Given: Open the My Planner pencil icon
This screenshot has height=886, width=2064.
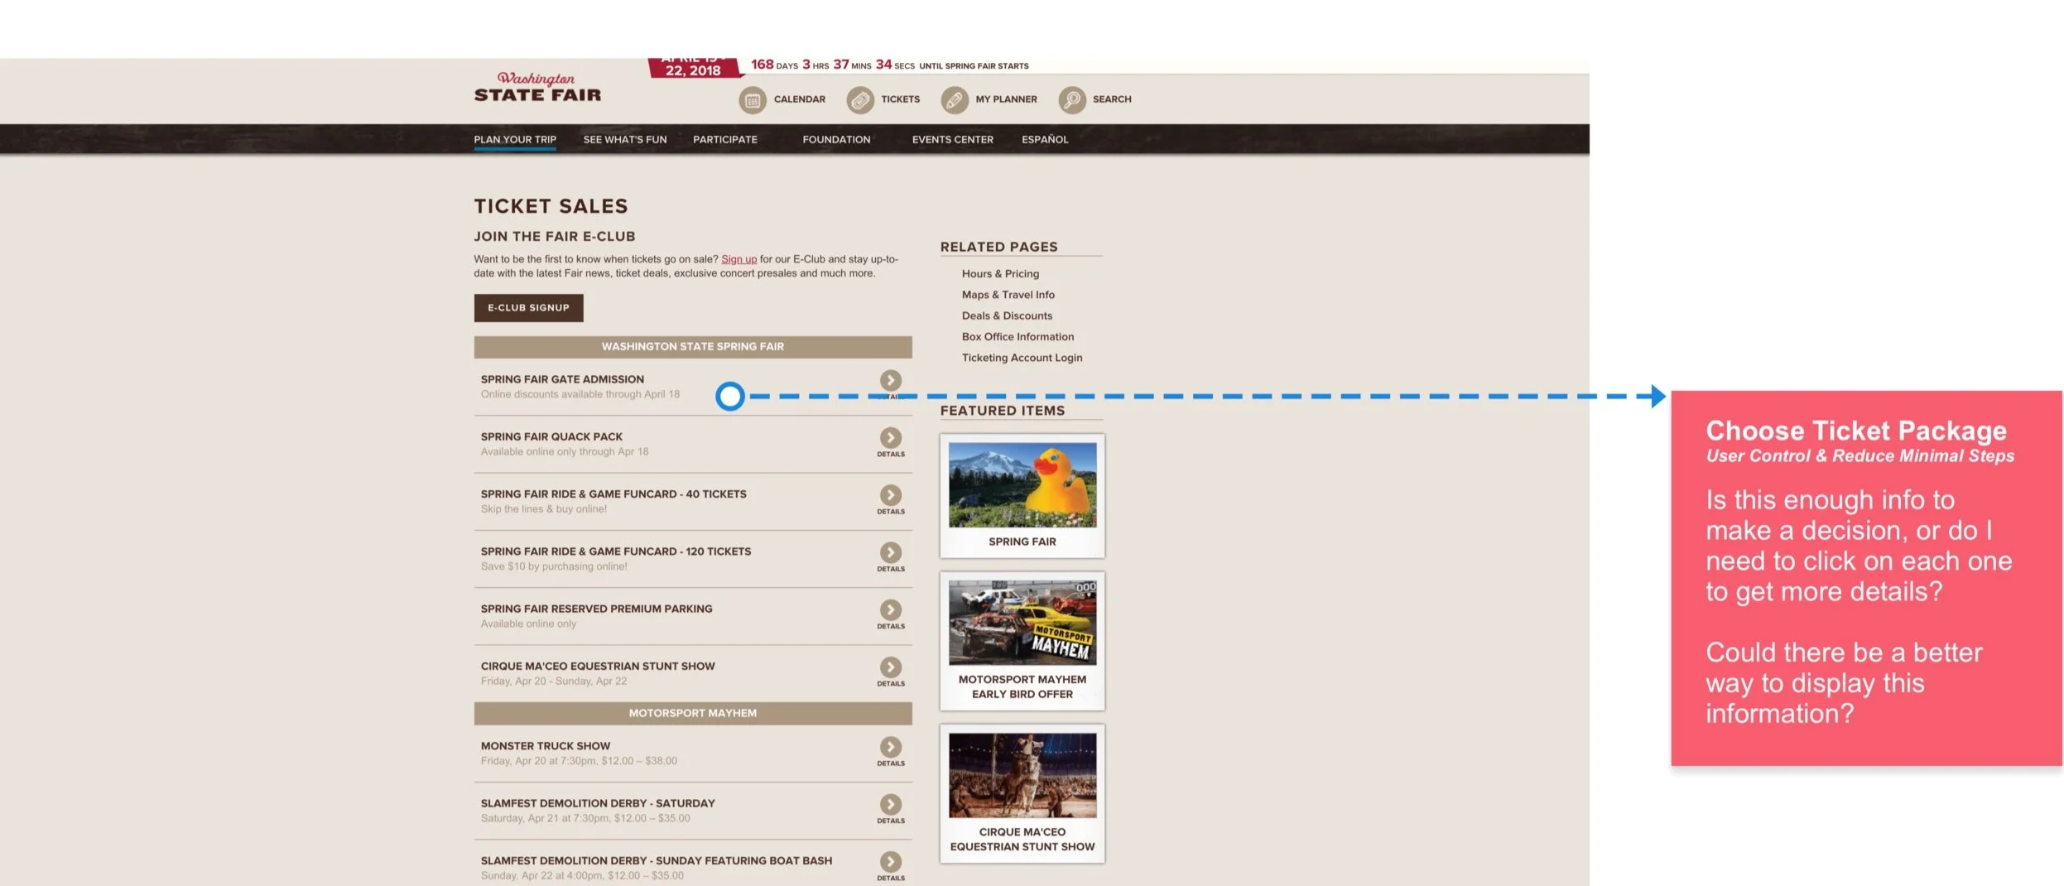Looking at the screenshot, I should pos(955,100).
